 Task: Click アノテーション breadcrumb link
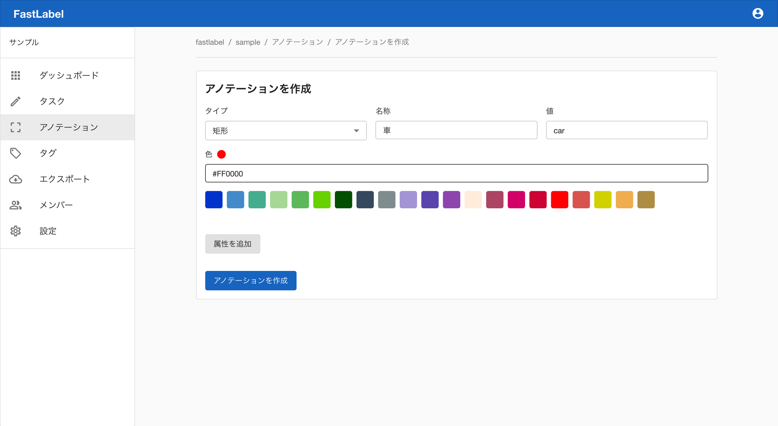[298, 42]
